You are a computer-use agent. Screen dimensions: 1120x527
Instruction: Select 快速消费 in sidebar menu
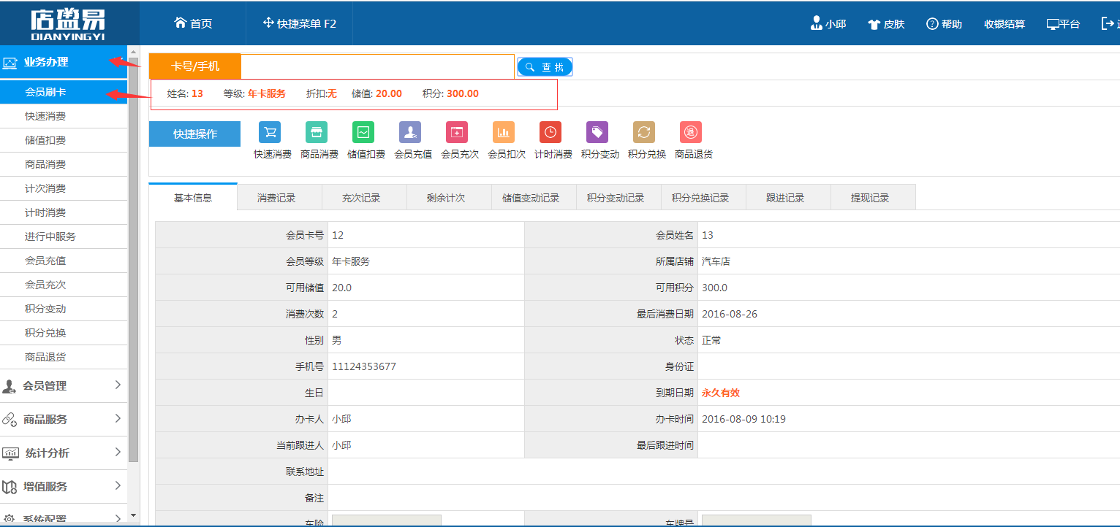click(64, 116)
